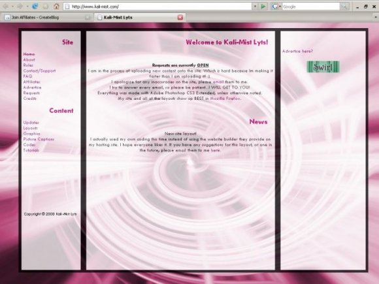Close the Kali-Mist Lyts tab
Image resolution: width=379 pixels, height=284 pixels.
coord(180,17)
